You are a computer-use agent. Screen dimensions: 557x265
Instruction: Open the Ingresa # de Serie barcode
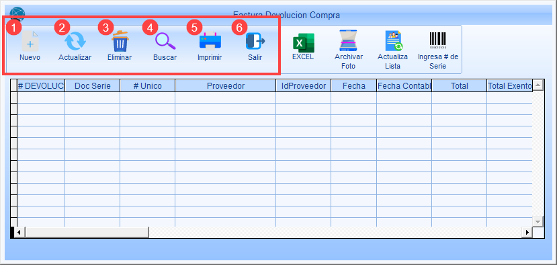[x=438, y=40]
